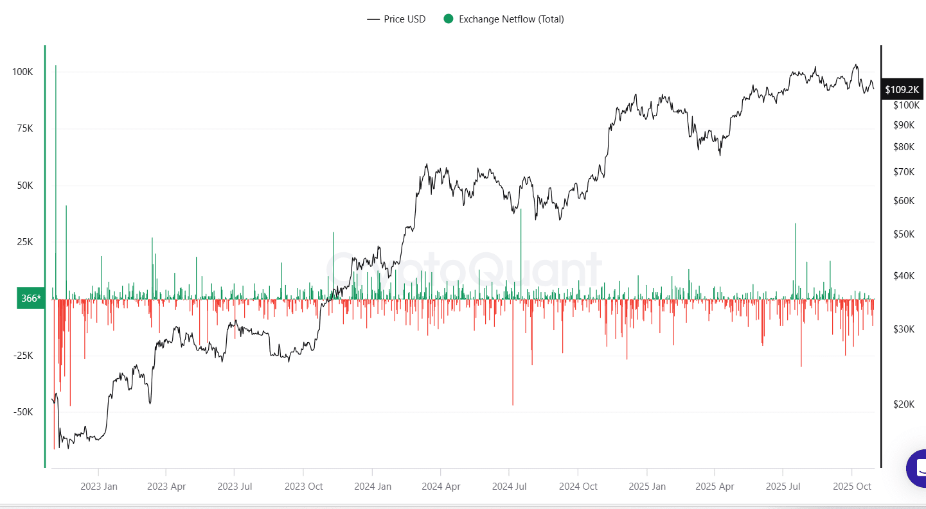This screenshot has width=926, height=509.
Task: Select the 2023 Jan timeline label
Action: (99, 487)
